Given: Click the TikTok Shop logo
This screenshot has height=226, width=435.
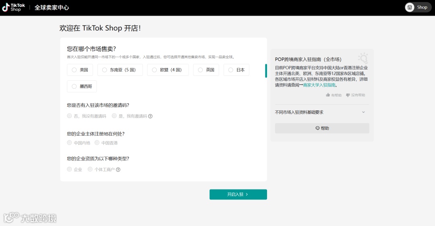Looking at the screenshot, I should click(x=13, y=8).
